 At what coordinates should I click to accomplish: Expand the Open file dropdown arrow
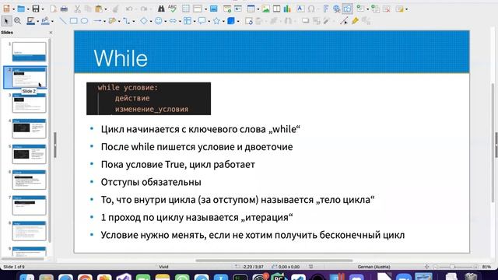(28, 9)
